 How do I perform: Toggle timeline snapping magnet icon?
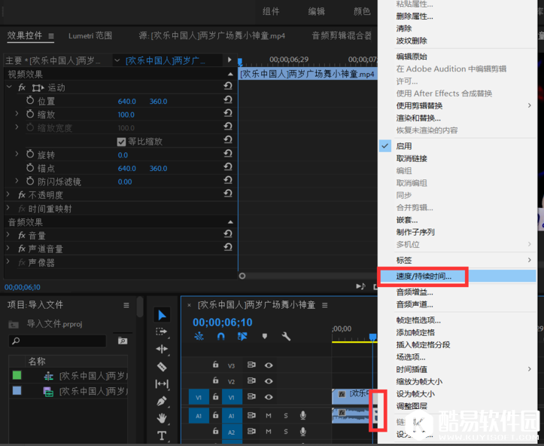point(220,337)
